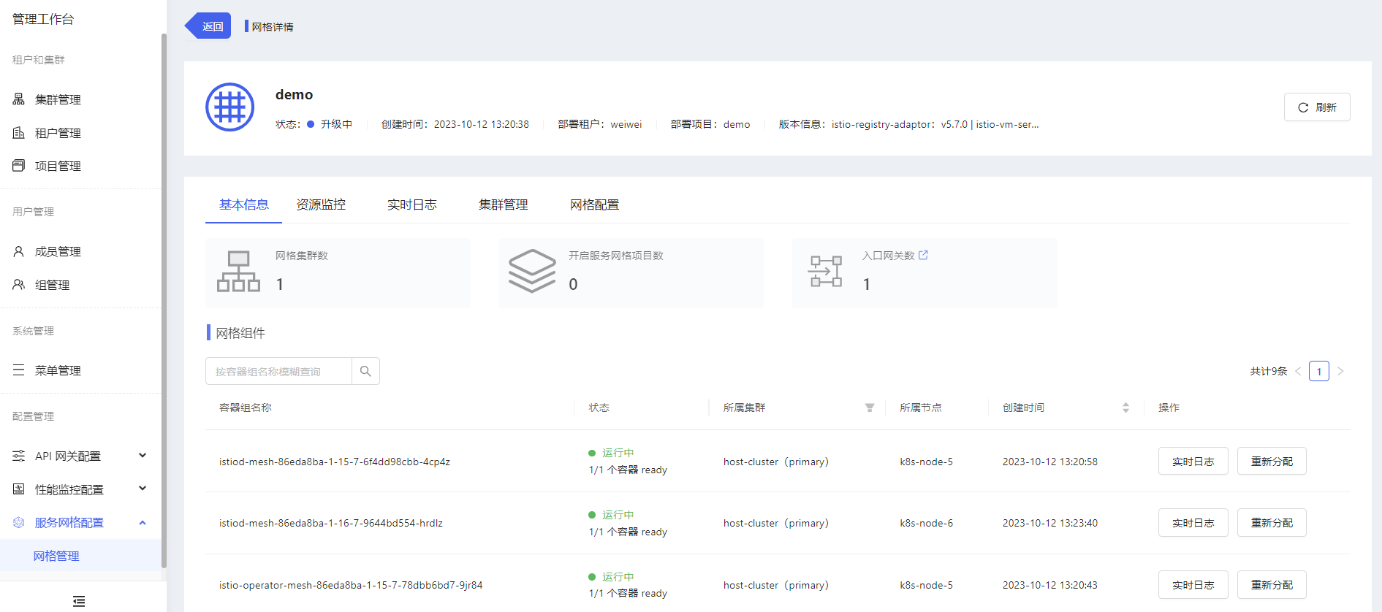Click the performance monitoring config icon
The height and width of the screenshot is (612, 1382).
[x=19, y=489]
